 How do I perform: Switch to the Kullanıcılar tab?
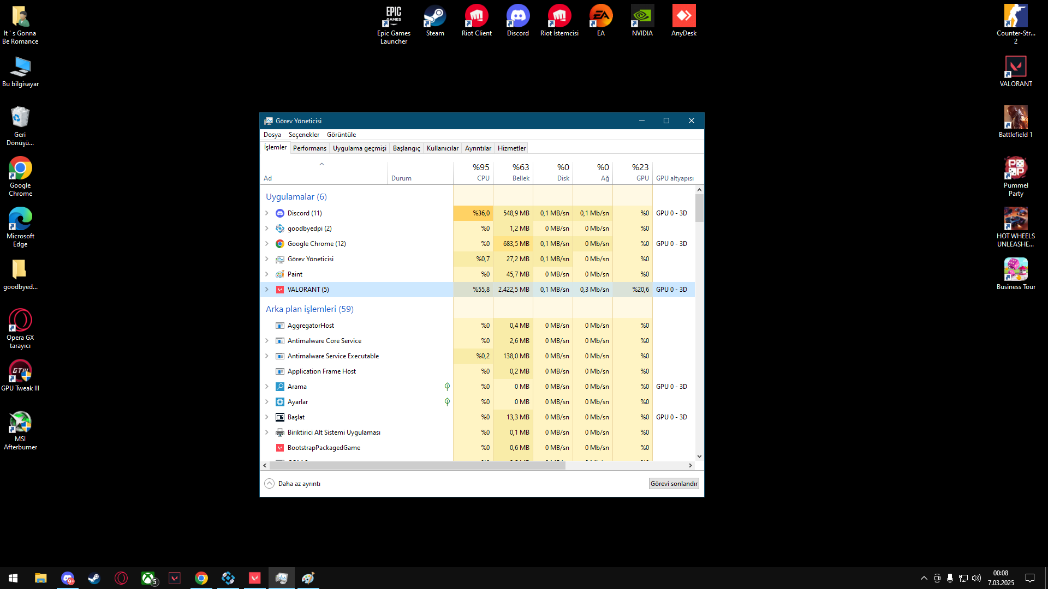pyautogui.click(x=443, y=148)
